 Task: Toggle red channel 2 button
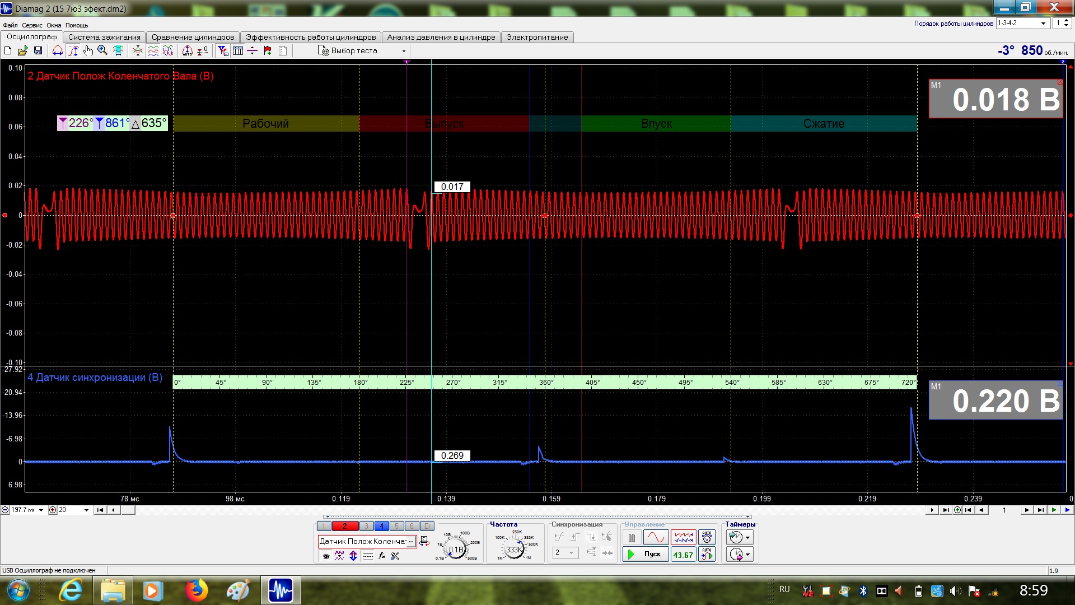click(345, 526)
